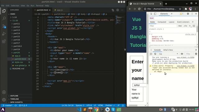Click the styles Filter input
Image resolution: width=199 pixels, height=112 pixels.
coord(163,26)
